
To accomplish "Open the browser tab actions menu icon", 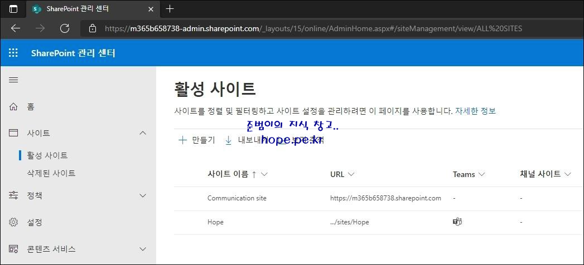I will [13, 9].
